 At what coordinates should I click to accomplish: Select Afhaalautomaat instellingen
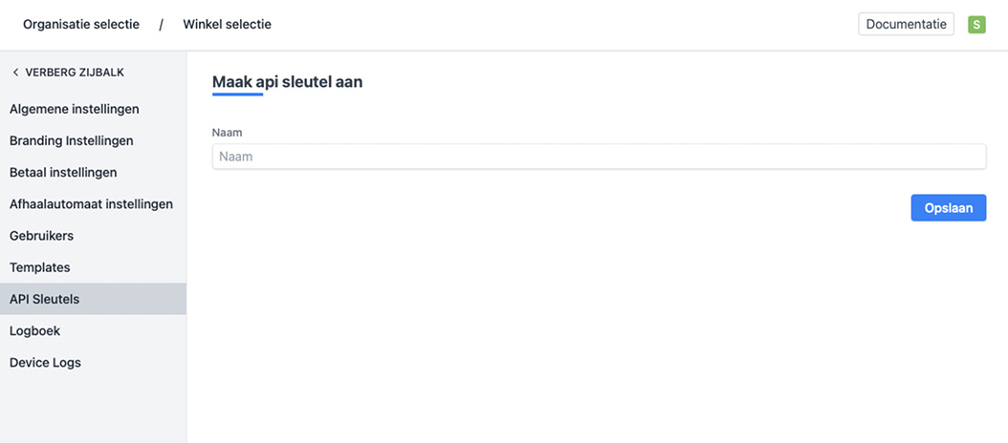(91, 204)
